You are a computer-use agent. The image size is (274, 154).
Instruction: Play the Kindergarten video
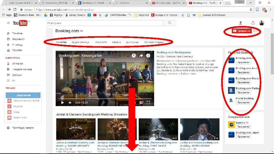click(x=63, y=102)
